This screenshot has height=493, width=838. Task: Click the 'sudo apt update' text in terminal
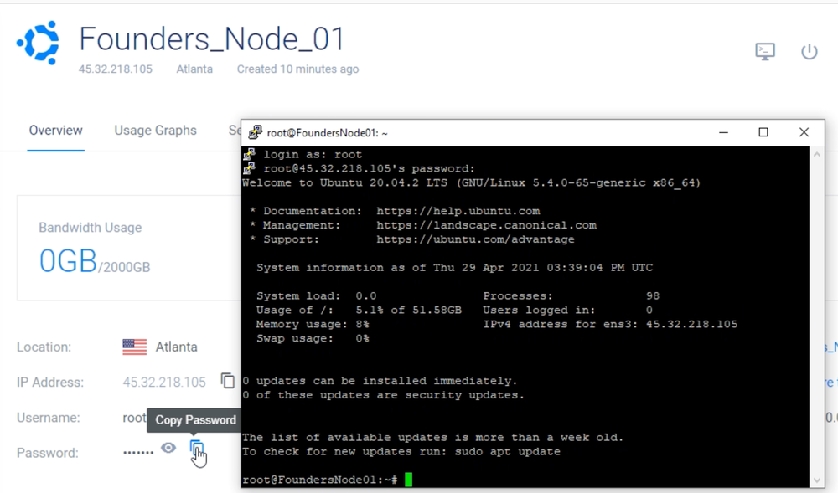[x=507, y=451]
